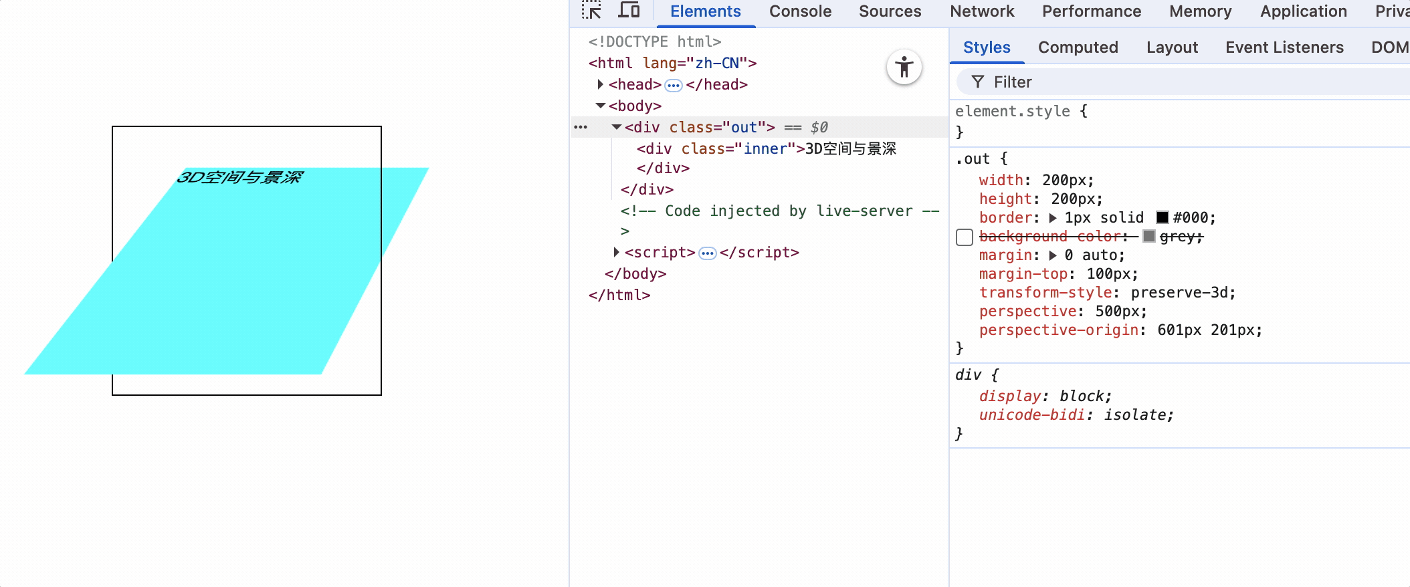Toggle the device toolbar icon
Viewport: 1410px width, 587px height.
(629, 10)
